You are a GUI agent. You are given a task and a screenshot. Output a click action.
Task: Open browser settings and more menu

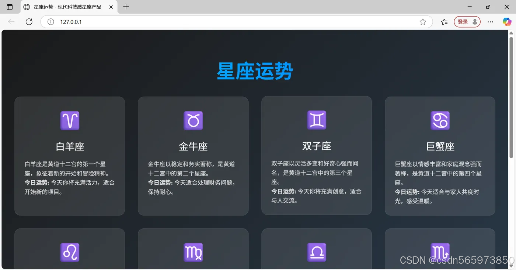490,22
